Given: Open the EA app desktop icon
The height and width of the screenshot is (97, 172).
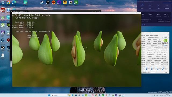Looking at the screenshot, I should pos(53,3).
